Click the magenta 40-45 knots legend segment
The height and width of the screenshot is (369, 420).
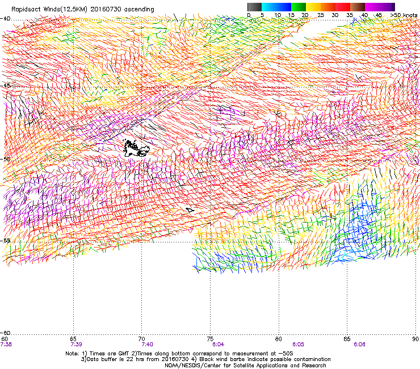pos(372,7)
